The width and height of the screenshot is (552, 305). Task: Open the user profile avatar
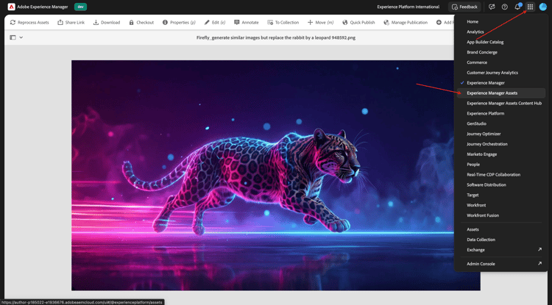[543, 7]
